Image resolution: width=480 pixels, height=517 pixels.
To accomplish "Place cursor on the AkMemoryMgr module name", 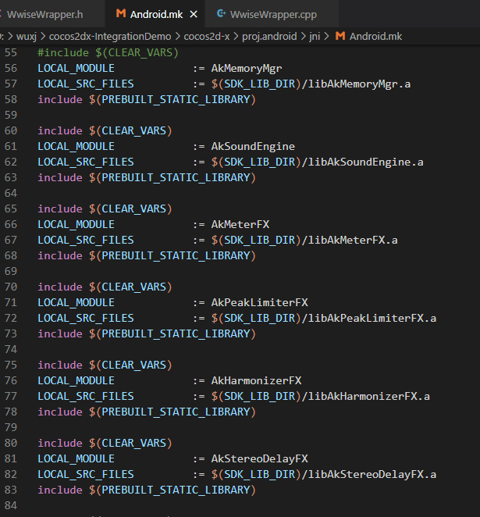I will [247, 68].
